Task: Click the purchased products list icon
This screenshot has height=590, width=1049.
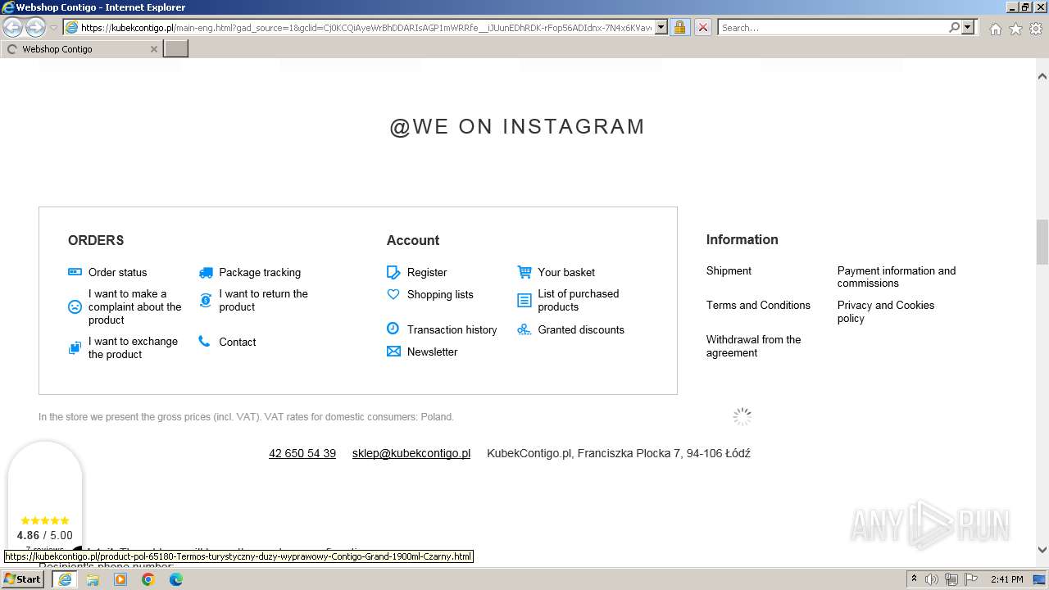Action: pyautogui.click(x=524, y=301)
